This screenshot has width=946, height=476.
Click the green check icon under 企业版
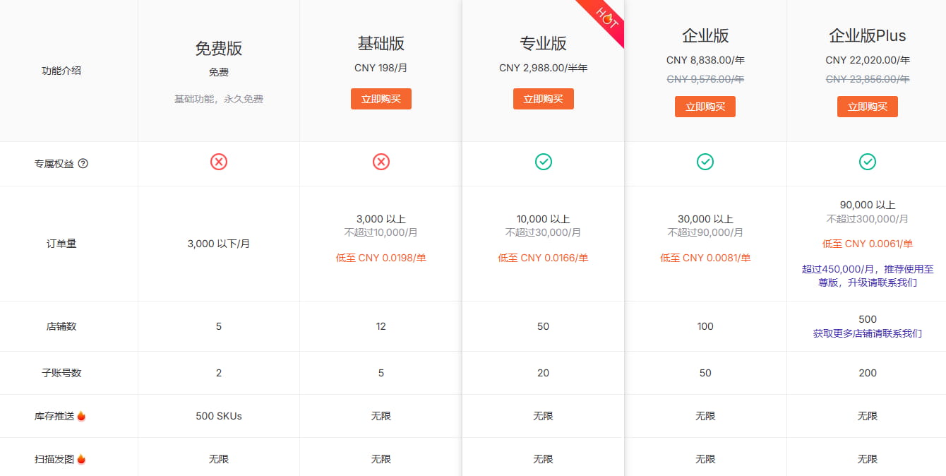tap(705, 162)
